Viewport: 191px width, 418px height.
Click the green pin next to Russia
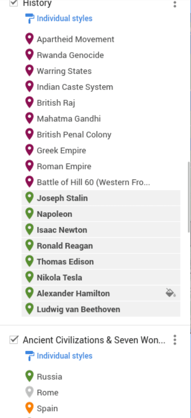tap(29, 376)
